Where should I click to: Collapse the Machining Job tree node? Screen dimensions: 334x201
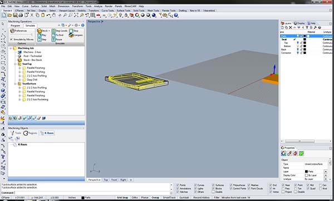coord(11,48)
